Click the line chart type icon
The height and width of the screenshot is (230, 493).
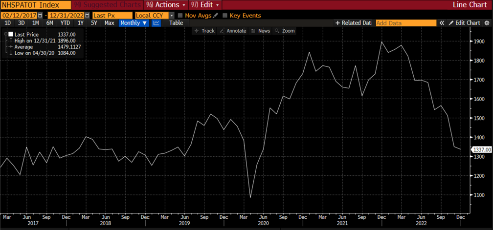tap(157, 23)
